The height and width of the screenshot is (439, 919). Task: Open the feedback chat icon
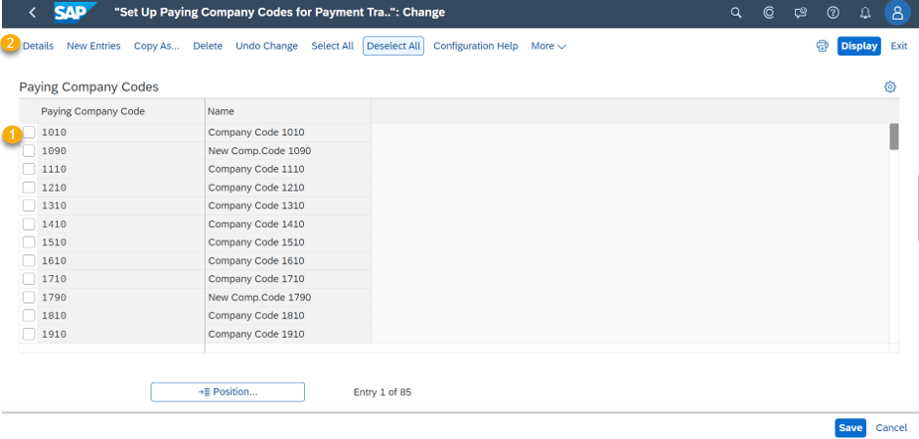click(x=801, y=13)
